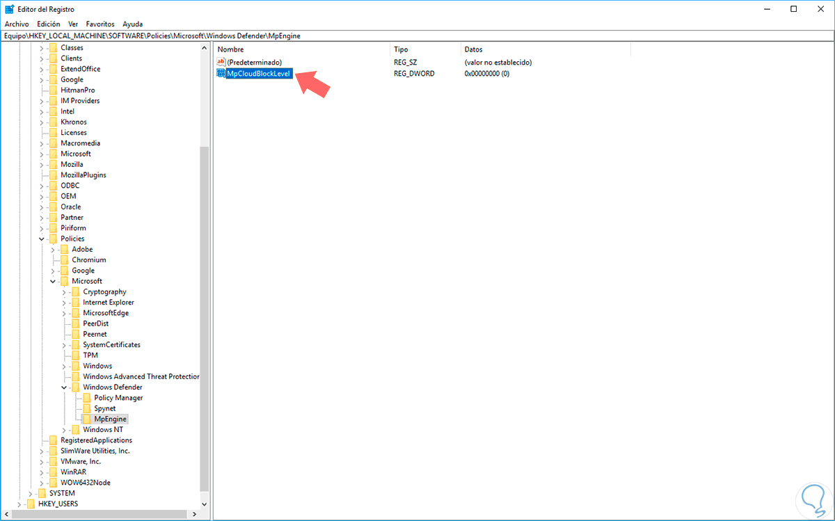This screenshot has height=521, width=835.
Task: Select the WinRAR key
Action: [72, 472]
